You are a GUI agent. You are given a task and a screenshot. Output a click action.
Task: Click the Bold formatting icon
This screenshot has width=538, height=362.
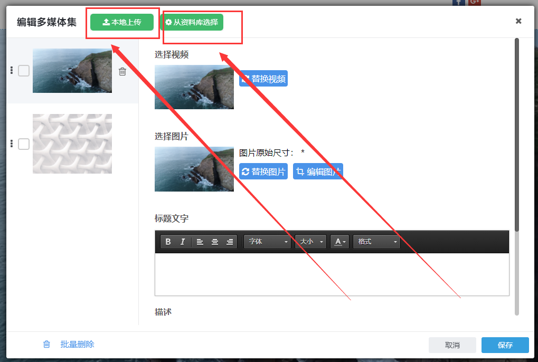click(168, 242)
